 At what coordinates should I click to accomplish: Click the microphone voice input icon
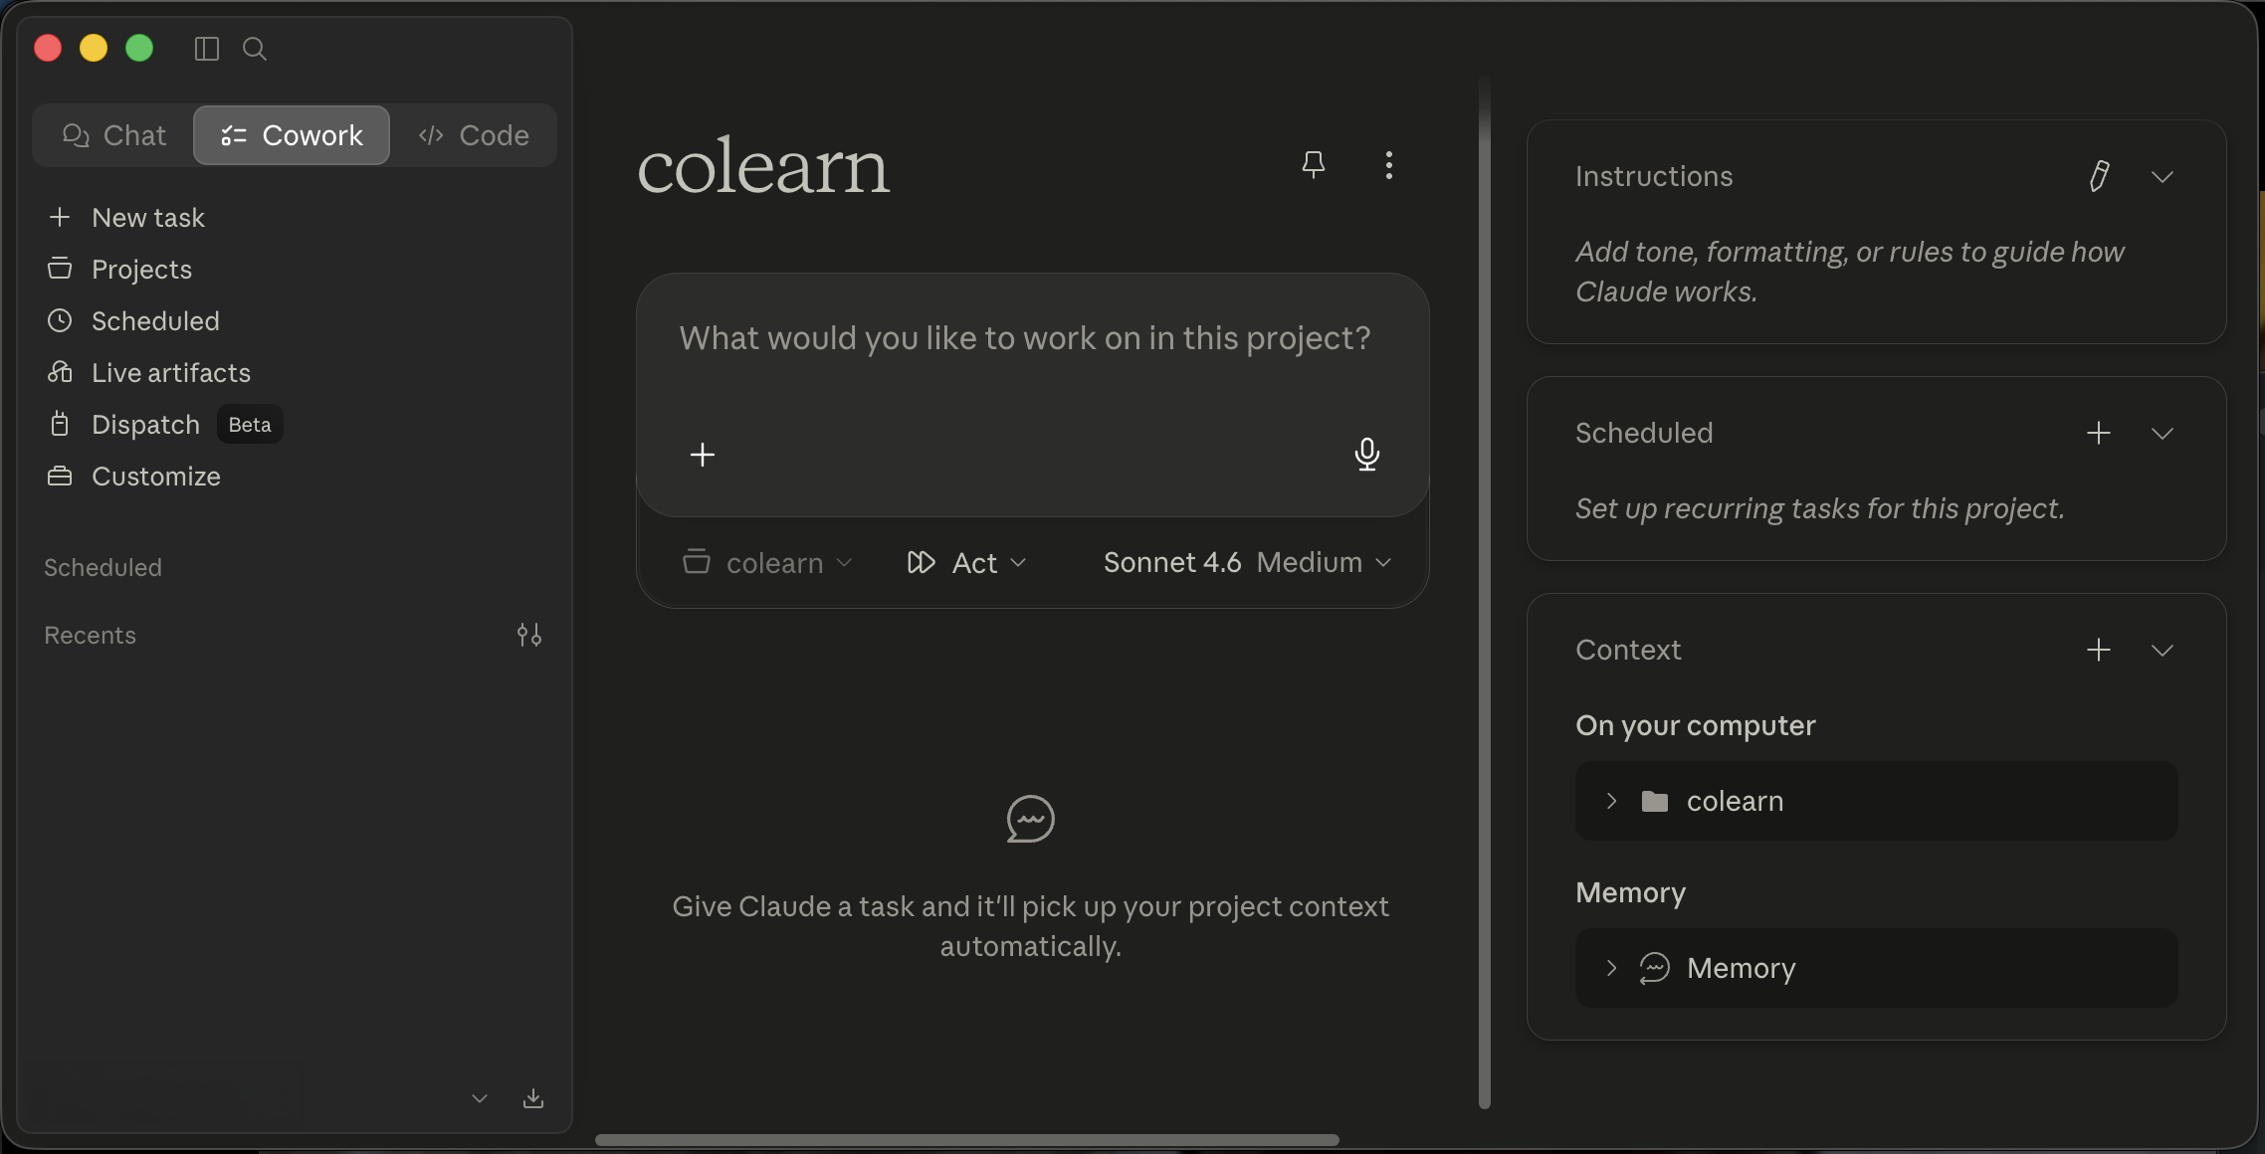(x=1367, y=455)
